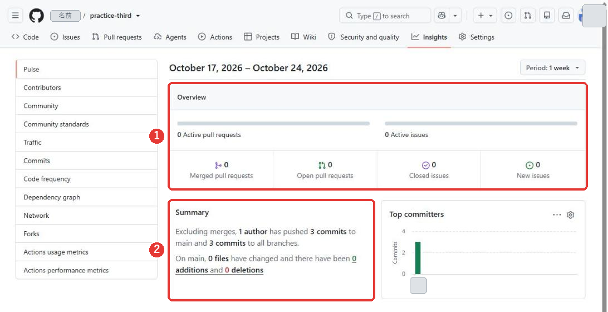View your pull requests icon in header
The image size is (608, 312).
click(527, 16)
